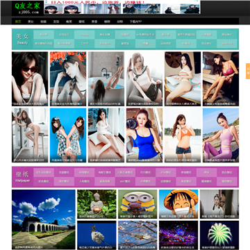Click the top banner advertisement
250x250 pixels.
pos(122,7)
